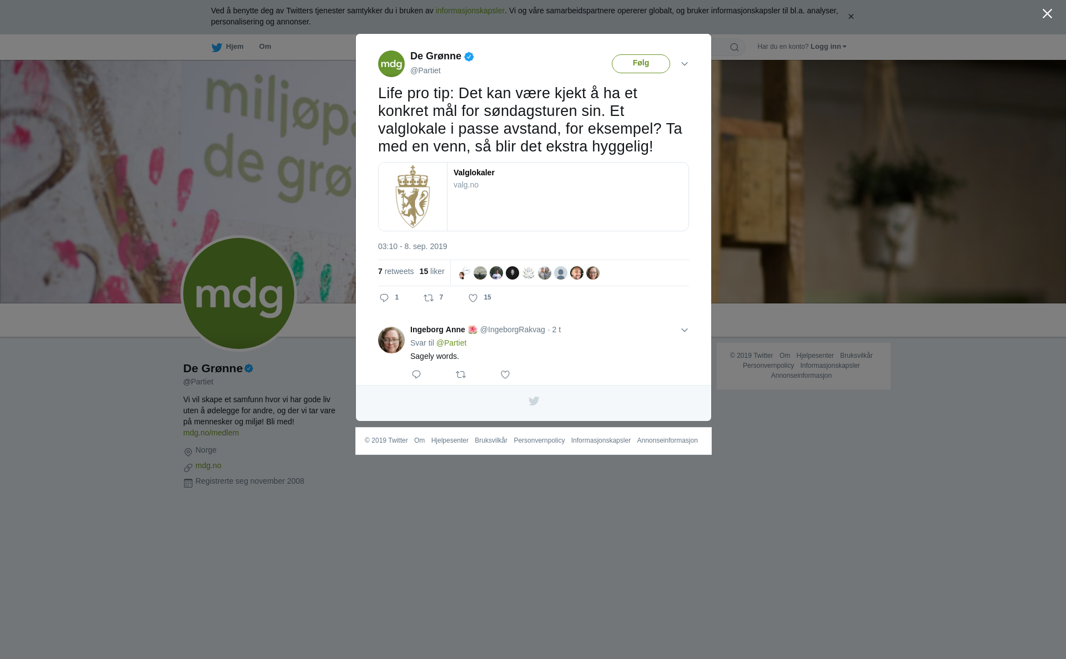Go to the Hjem tab
Image resolution: width=1066 pixels, height=659 pixels.
pyautogui.click(x=228, y=47)
